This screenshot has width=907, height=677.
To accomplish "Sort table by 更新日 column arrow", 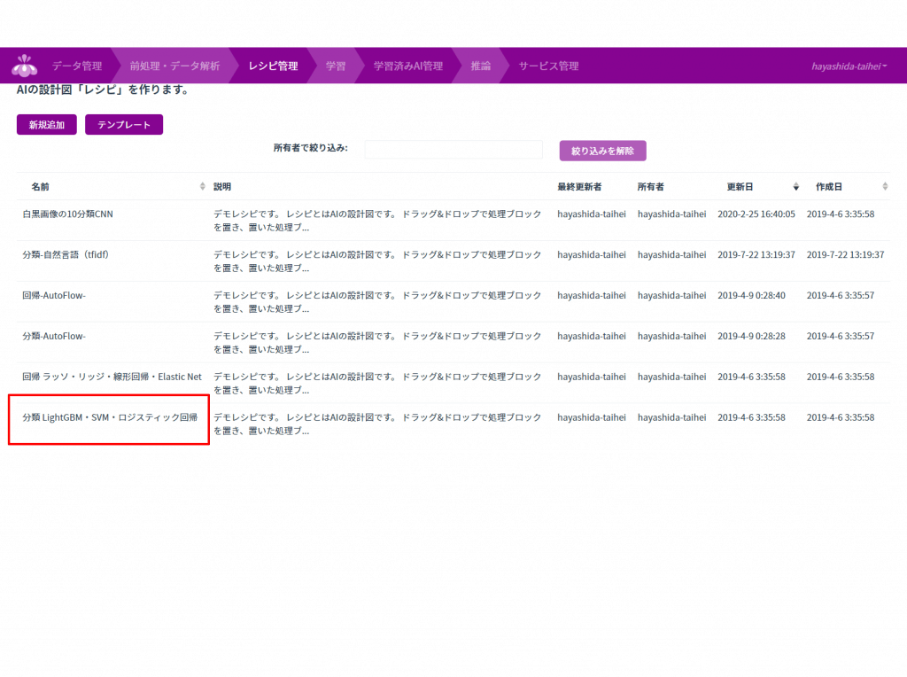I will pos(795,187).
